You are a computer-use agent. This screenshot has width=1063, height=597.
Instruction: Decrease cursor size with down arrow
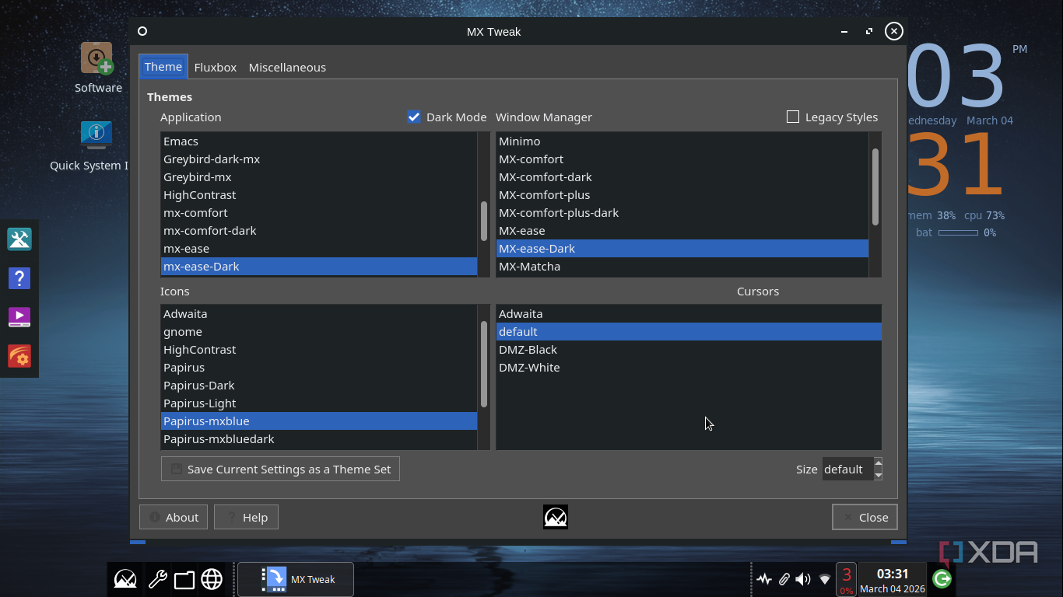coord(879,475)
